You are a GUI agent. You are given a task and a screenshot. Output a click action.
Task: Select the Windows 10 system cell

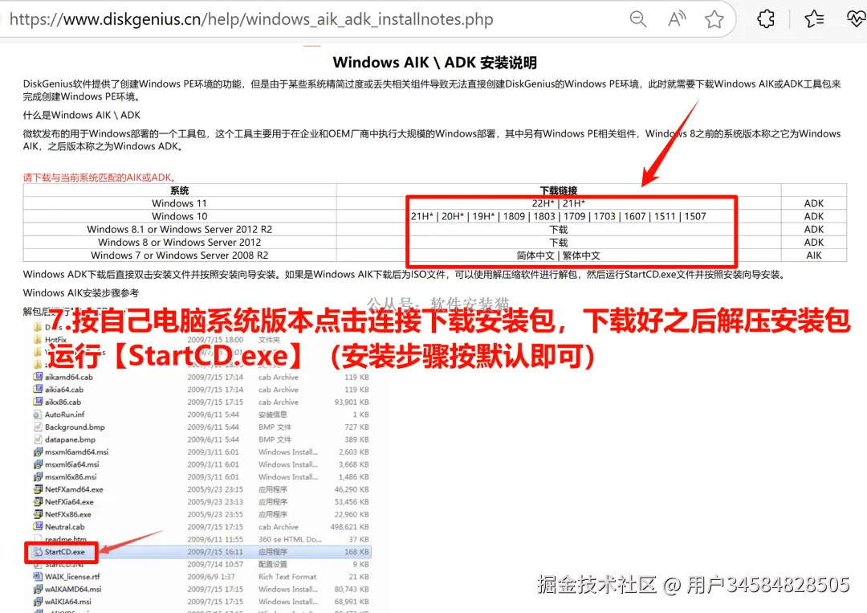pos(180,216)
